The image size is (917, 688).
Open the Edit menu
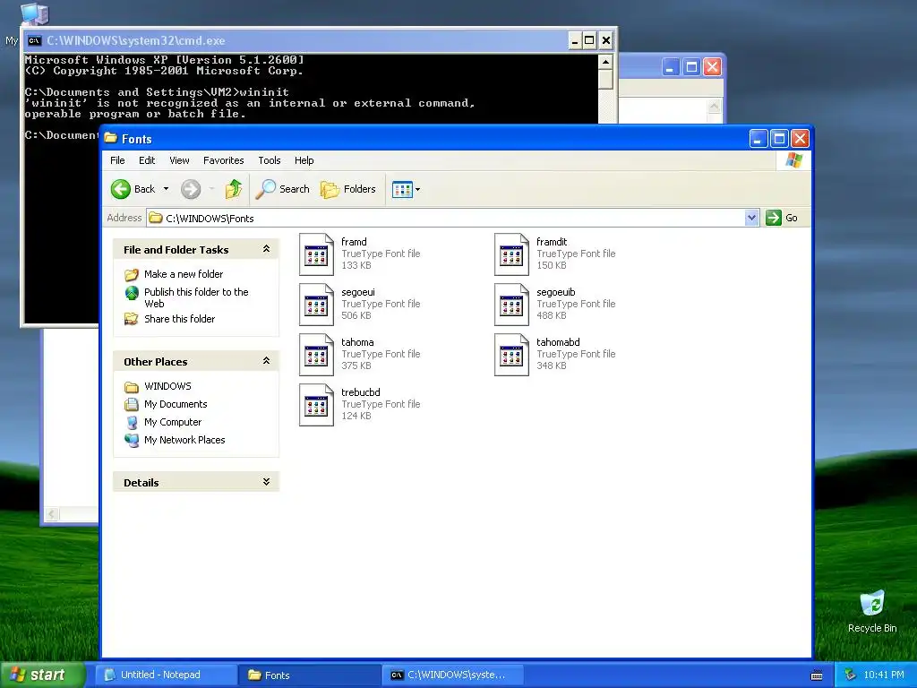click(147, 160)
